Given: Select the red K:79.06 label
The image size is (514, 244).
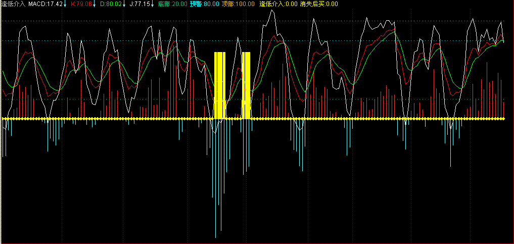Looking at the screenshot, I should point(81,4).
